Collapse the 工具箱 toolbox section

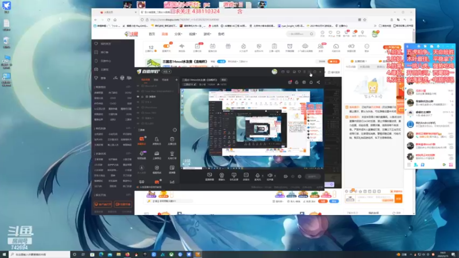click(x=175, y=130)
